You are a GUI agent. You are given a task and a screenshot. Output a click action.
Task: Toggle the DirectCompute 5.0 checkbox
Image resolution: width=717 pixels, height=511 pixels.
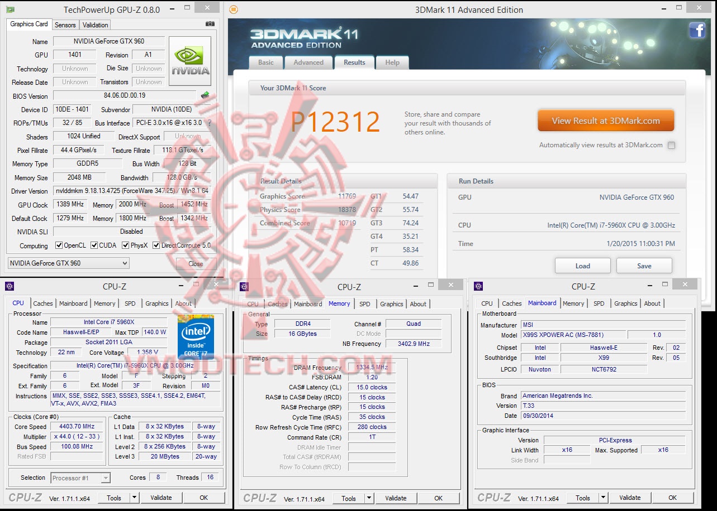pos(156,245)
